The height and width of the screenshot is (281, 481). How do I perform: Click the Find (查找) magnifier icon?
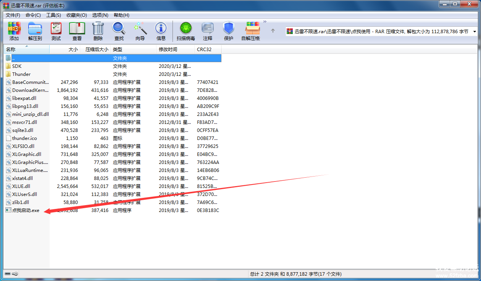pos(119,31)
